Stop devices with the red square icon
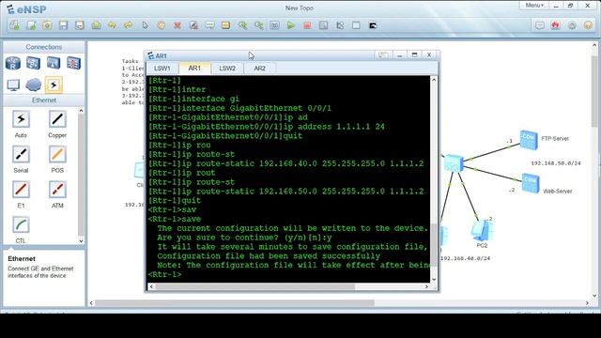The image size is (601, 338). (x=307, y=25)
